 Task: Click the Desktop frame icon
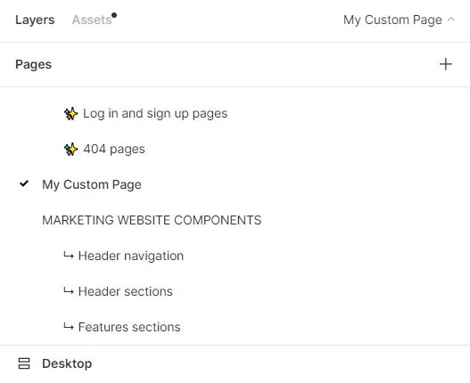click(x=24, y=363)
